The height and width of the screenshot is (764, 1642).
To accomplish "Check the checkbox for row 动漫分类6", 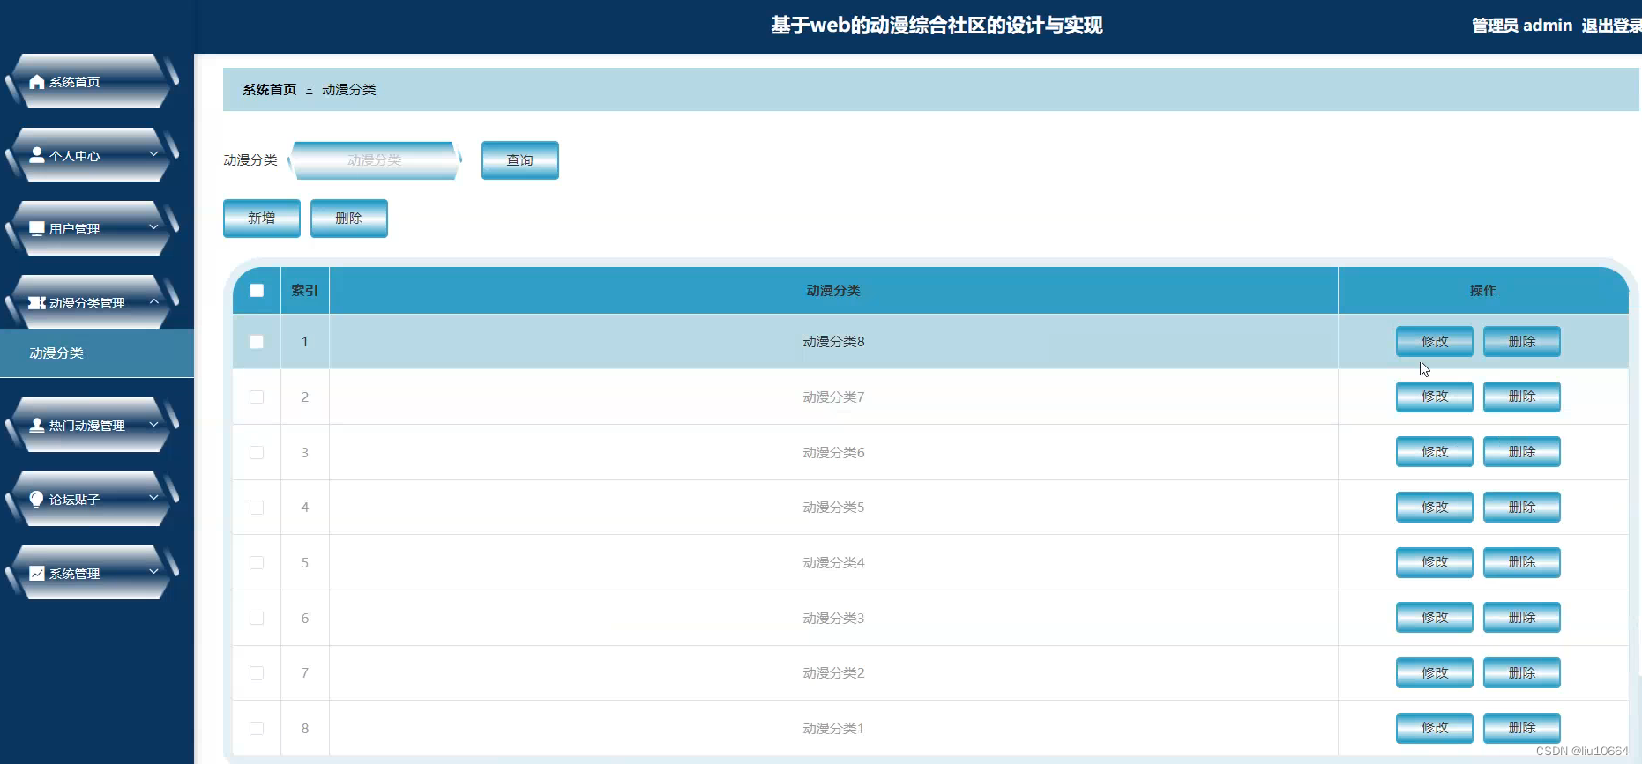I will pyautogui.click(x=257, y=452).
